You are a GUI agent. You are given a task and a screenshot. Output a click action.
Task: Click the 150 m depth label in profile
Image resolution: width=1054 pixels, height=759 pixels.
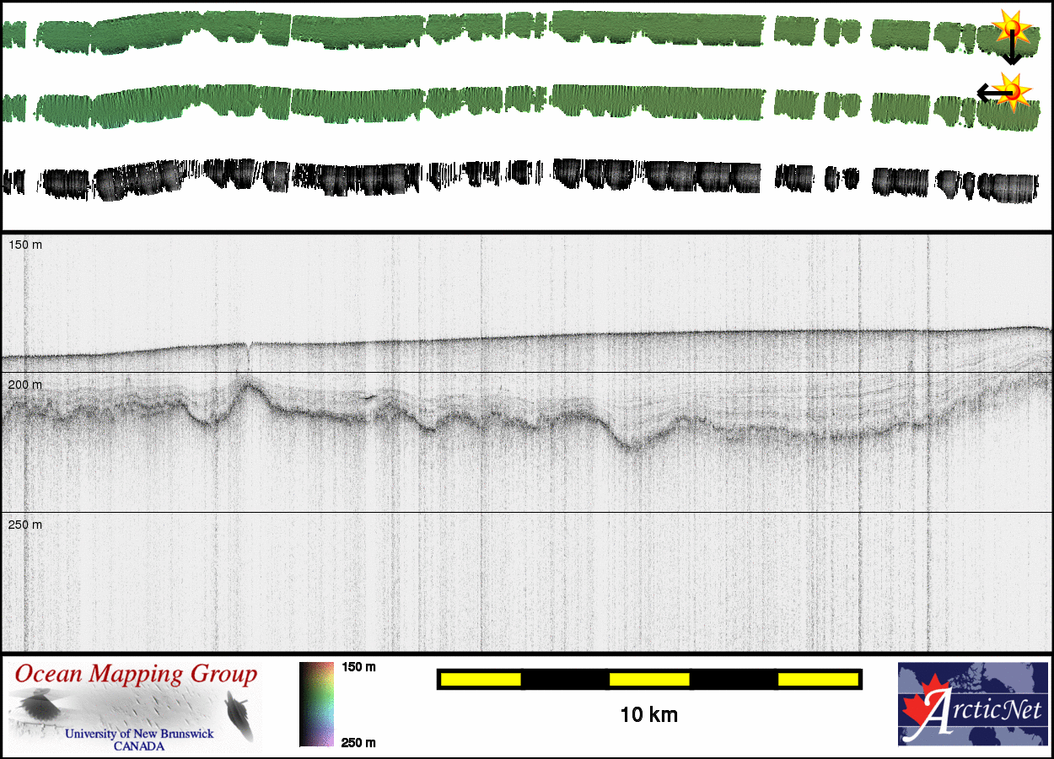coord(24,245)
